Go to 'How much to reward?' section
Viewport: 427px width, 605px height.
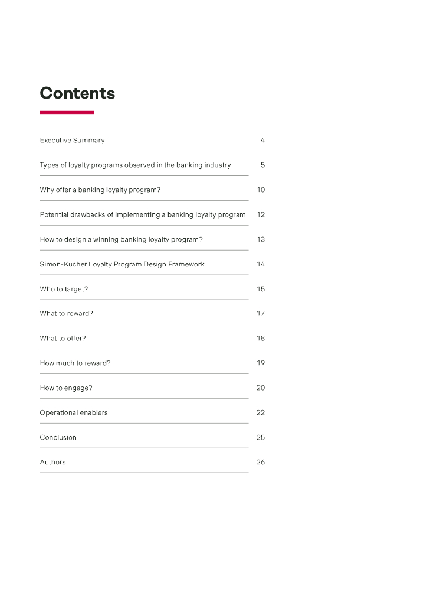tap(75, 363)
